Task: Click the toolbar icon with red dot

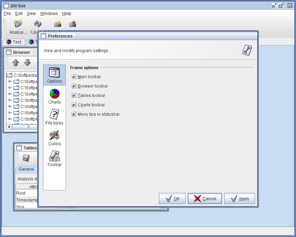Action: pos(73,24)
